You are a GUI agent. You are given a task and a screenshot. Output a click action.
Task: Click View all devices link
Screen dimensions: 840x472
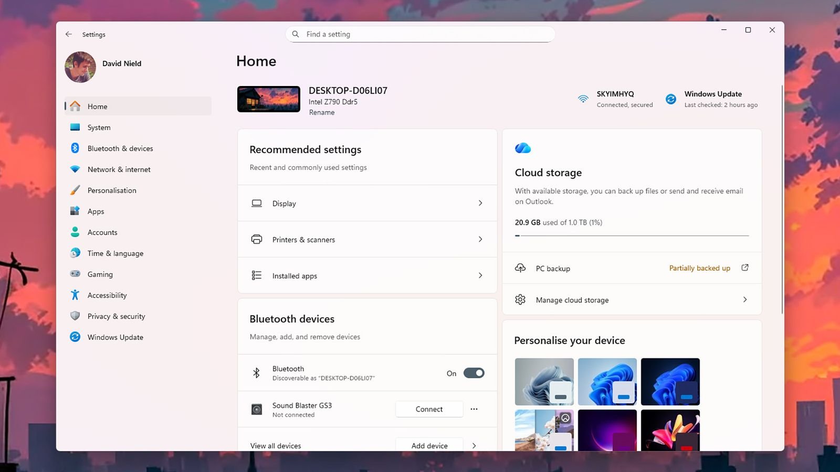coord(276,446)
